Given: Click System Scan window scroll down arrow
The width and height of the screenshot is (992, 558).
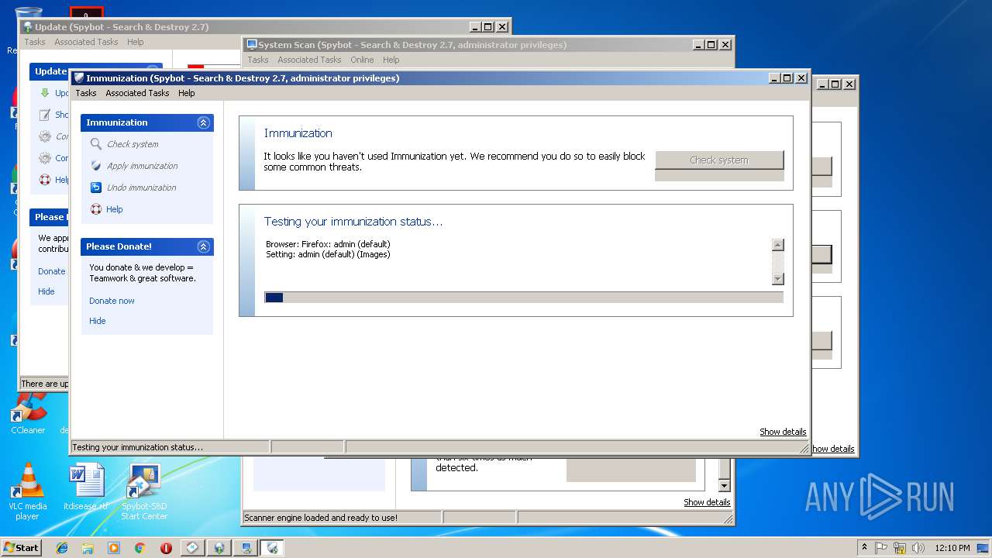Looking at the screenshot, I should coord(725,486).
